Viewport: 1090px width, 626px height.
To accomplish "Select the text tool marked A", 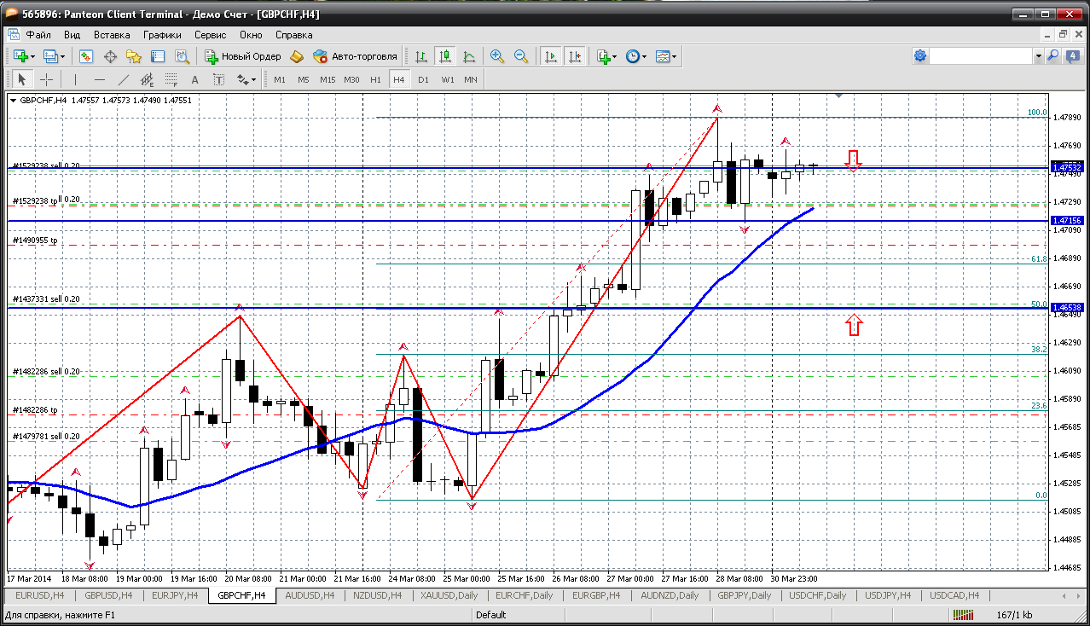I will tap(195, 79).
